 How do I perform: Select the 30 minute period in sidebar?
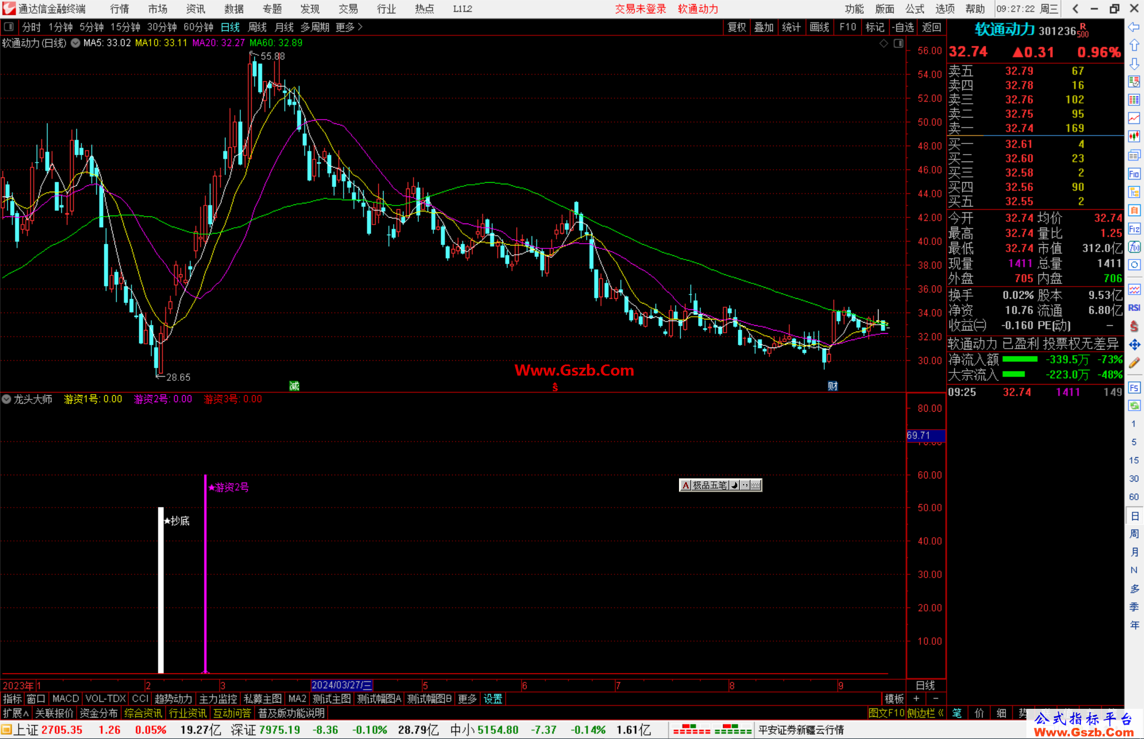click(1134, 479)
